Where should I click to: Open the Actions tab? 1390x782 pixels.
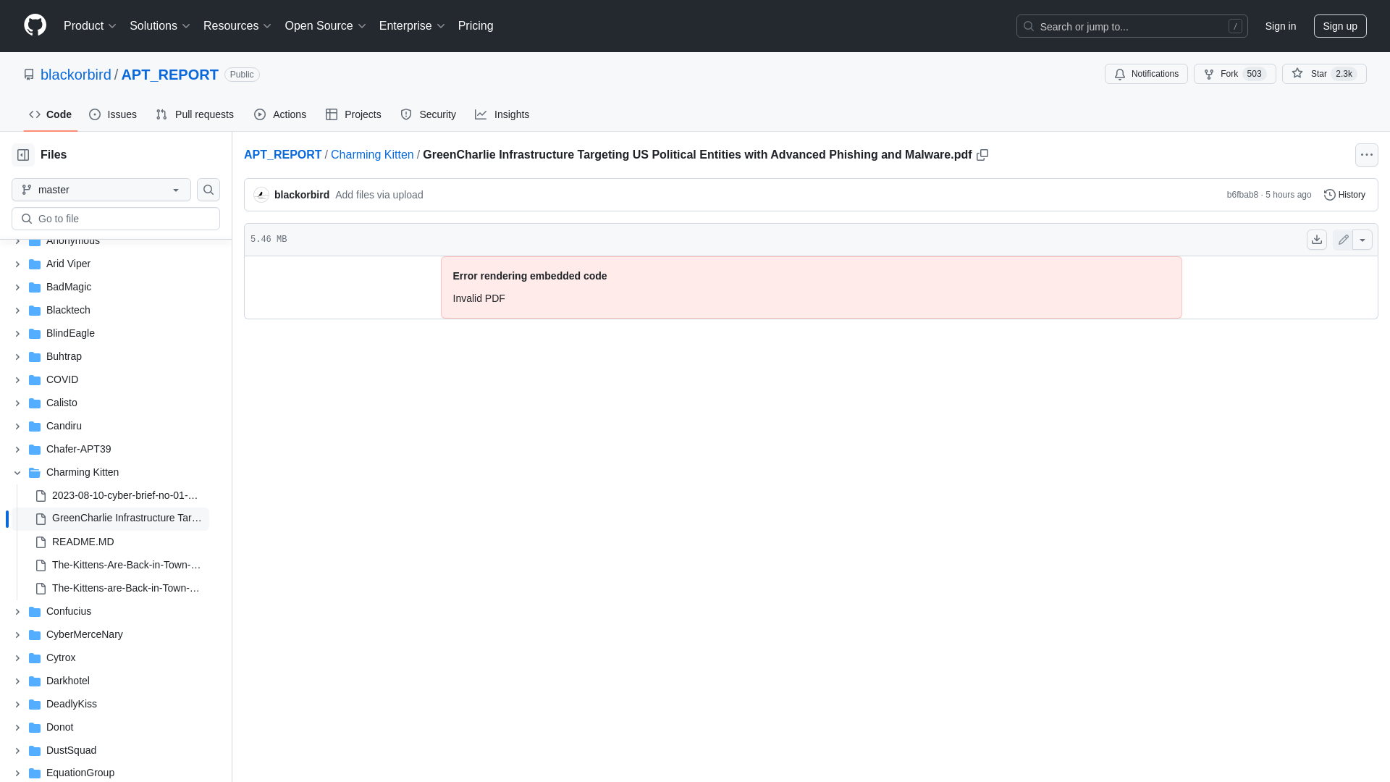[280, 114]
